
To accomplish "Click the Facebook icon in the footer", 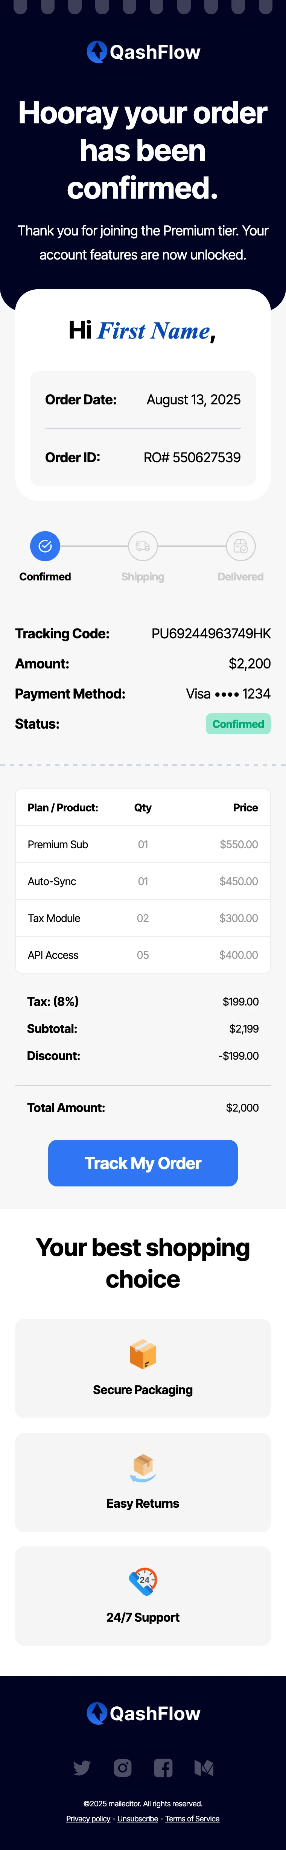I will pyautogui.click(x=163, y=1767).
